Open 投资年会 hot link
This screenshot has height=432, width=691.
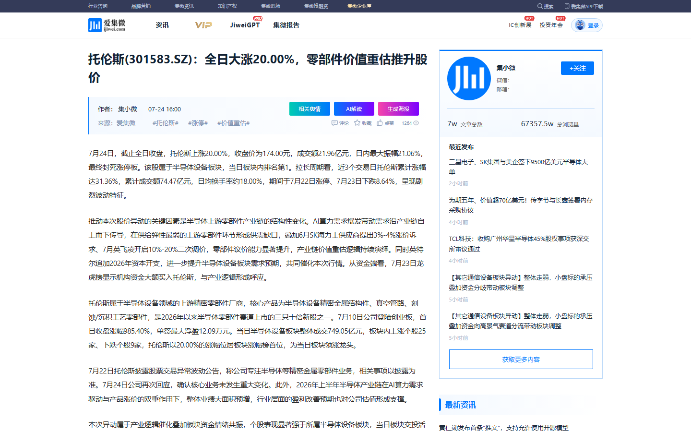(x=551, y=25)
